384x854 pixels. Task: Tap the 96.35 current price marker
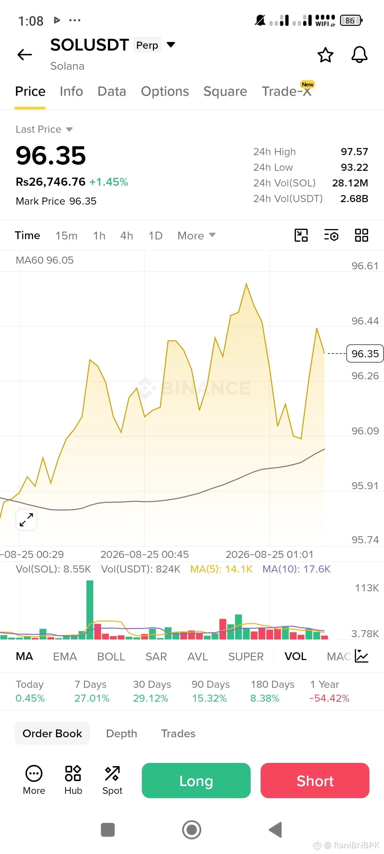click(365, 353)
